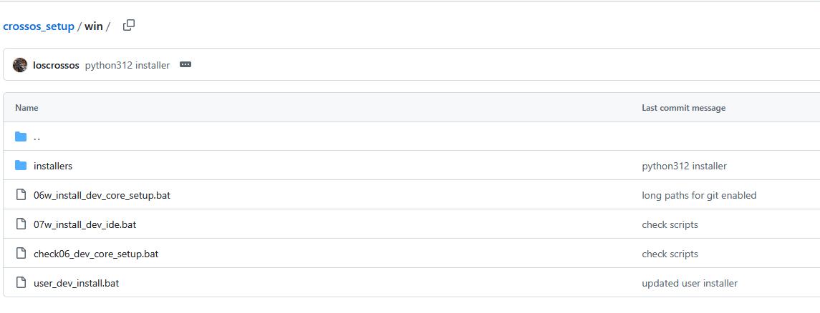
Task: Go up to parent directory link
Action: click(37, 136)
